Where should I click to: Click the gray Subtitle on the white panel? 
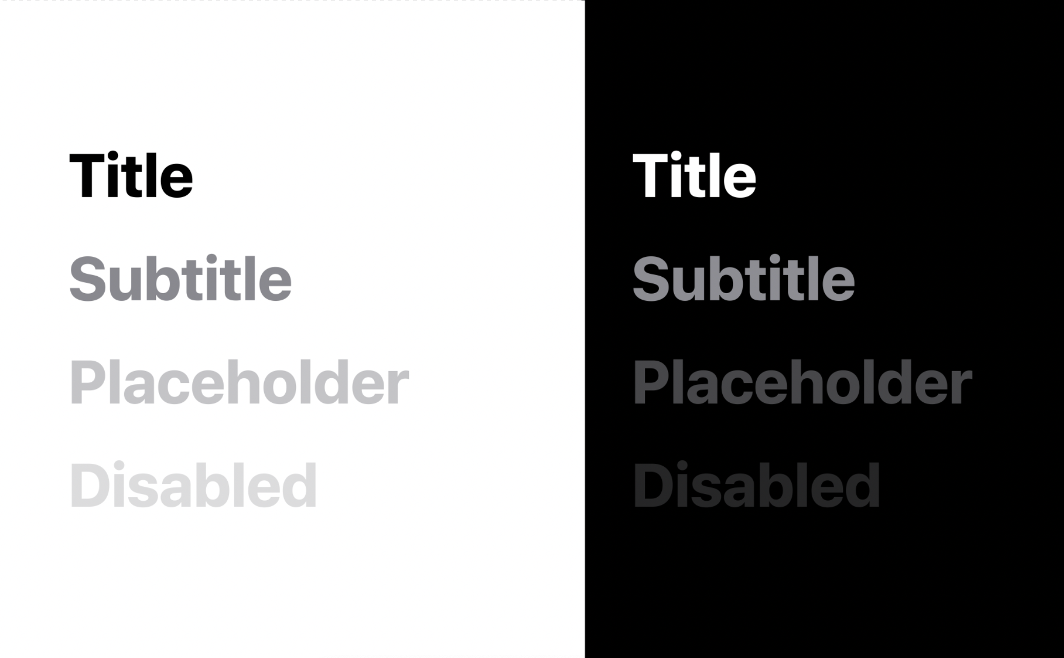point(180,279)
